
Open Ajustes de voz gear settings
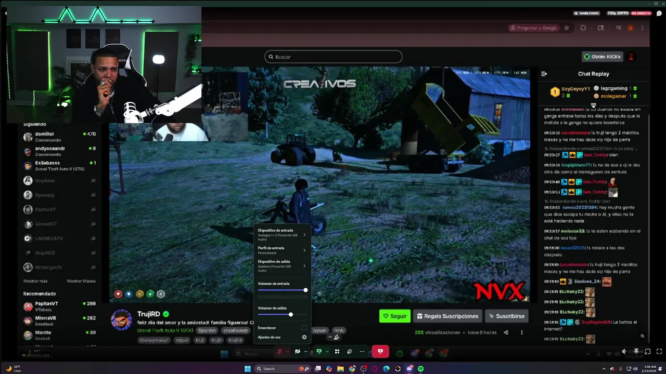304,337
